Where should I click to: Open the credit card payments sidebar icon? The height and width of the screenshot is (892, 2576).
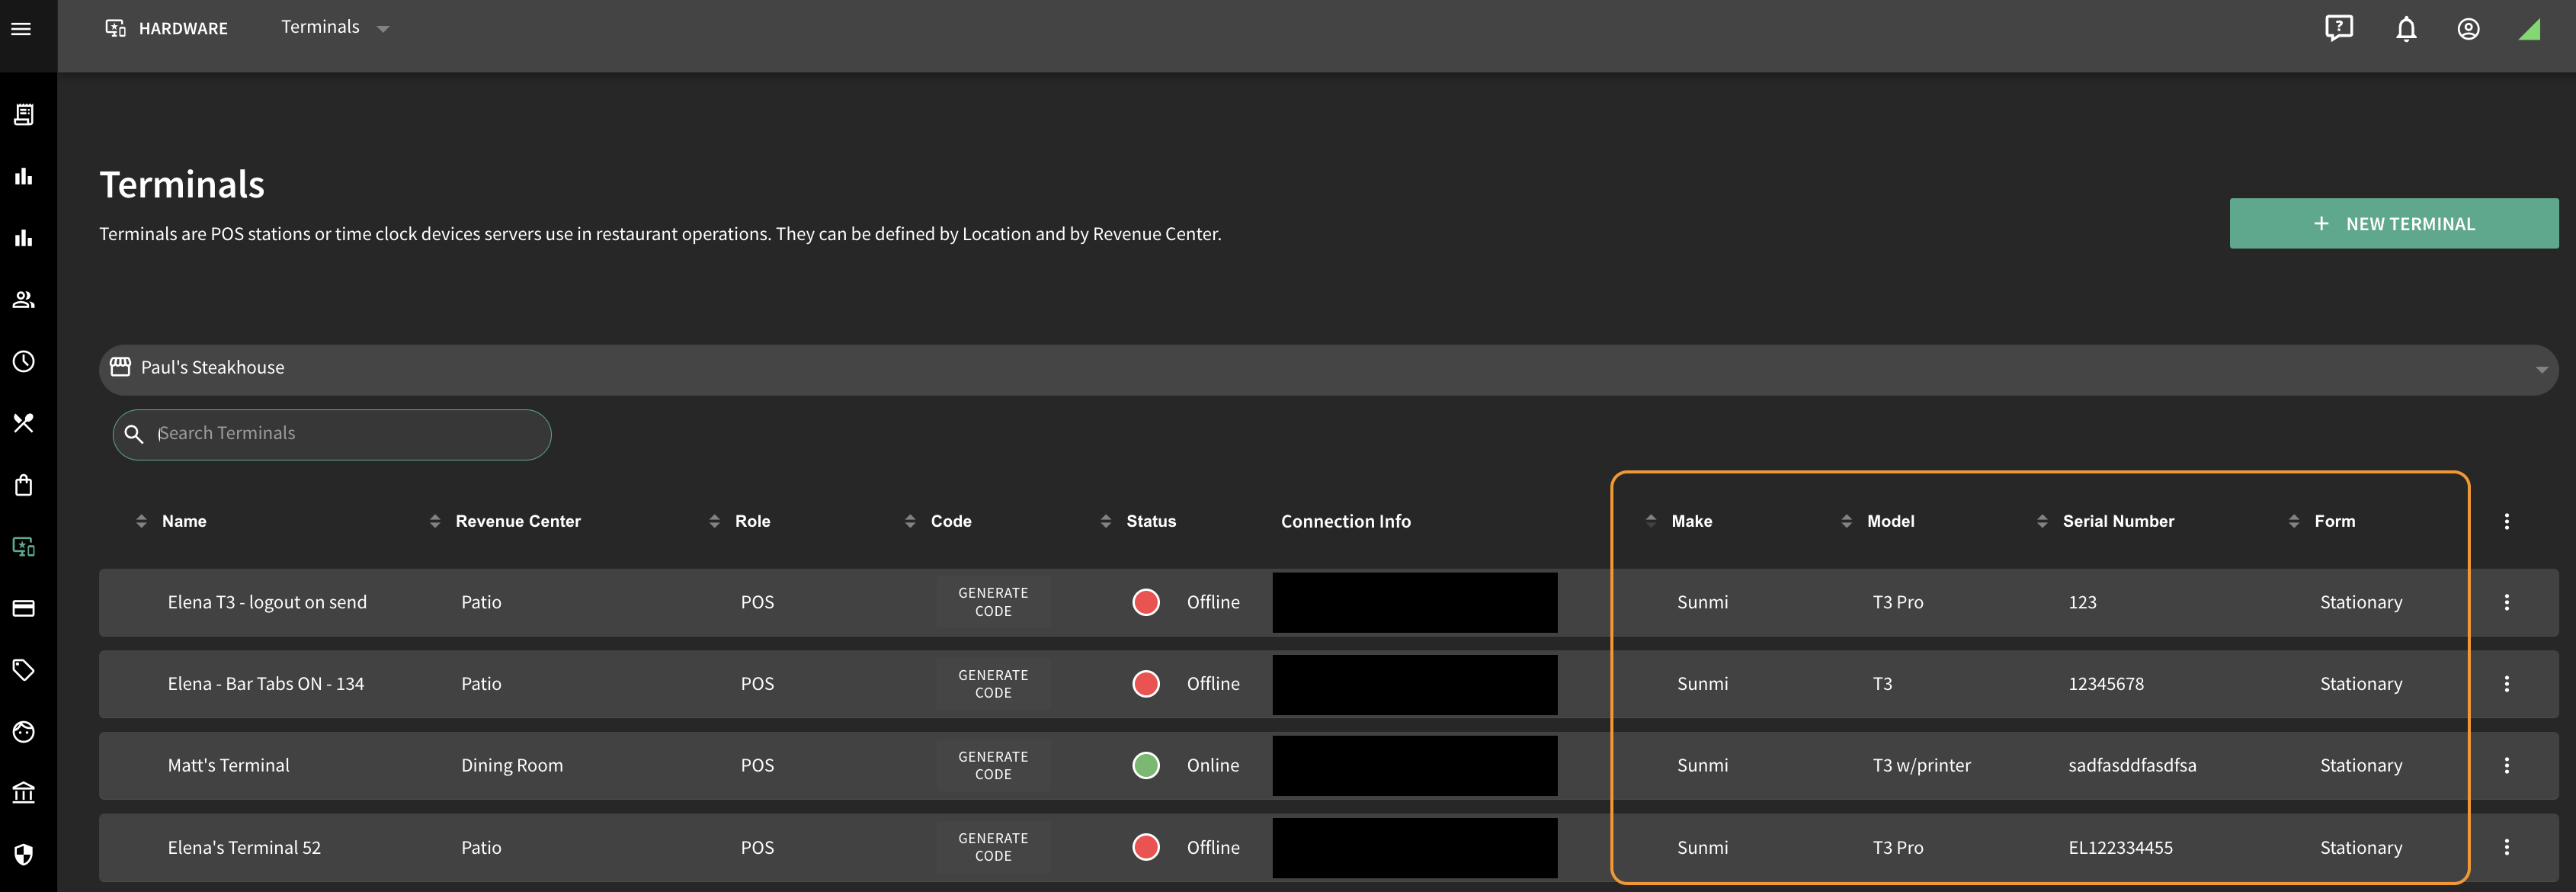pyautogui.click(x=24, y=608)
